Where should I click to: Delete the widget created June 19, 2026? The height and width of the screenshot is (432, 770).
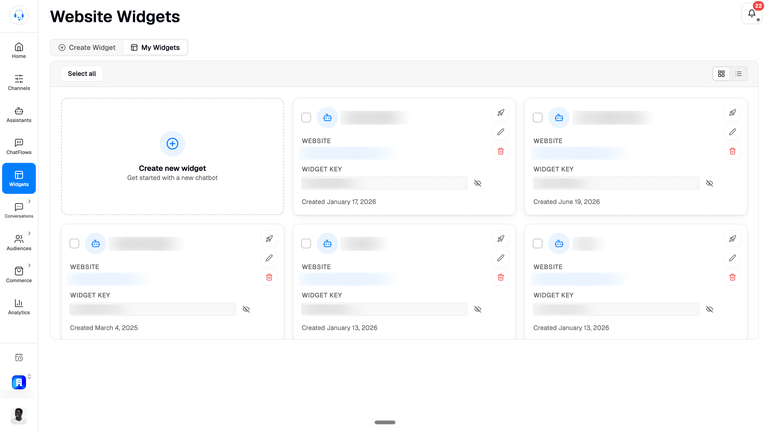732,151
